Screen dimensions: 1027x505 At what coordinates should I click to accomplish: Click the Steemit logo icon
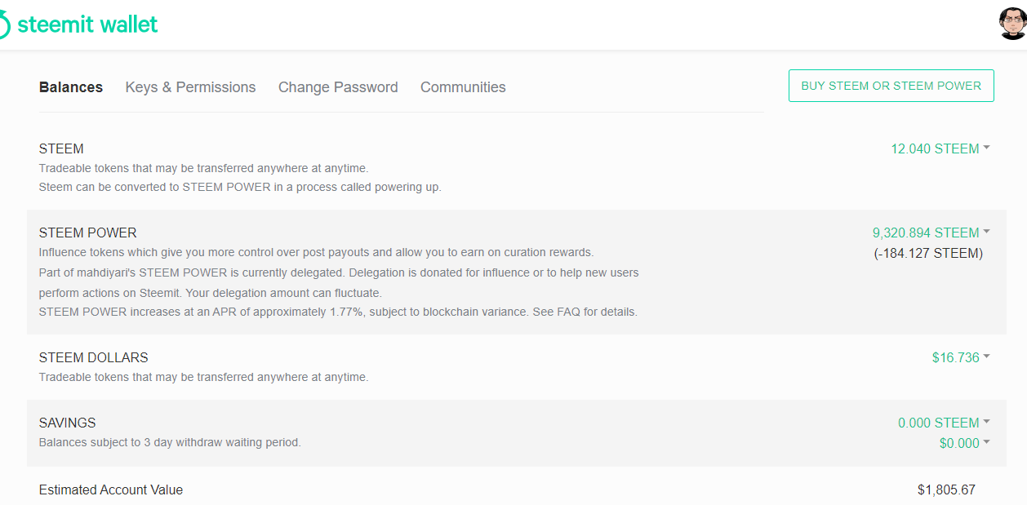4,25
